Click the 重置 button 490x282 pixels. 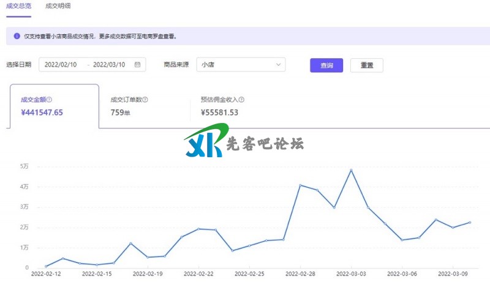(x=366, y=65)
